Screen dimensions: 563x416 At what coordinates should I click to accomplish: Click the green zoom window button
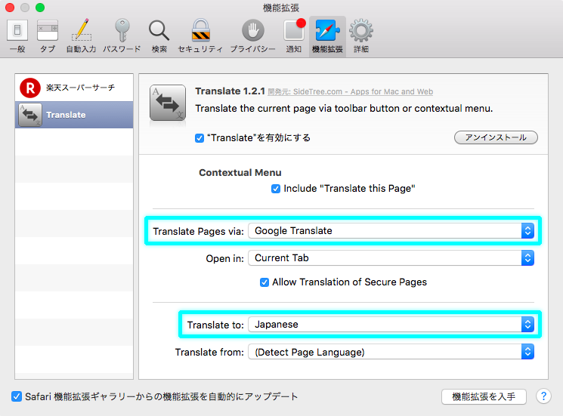[x=40, y=8]
